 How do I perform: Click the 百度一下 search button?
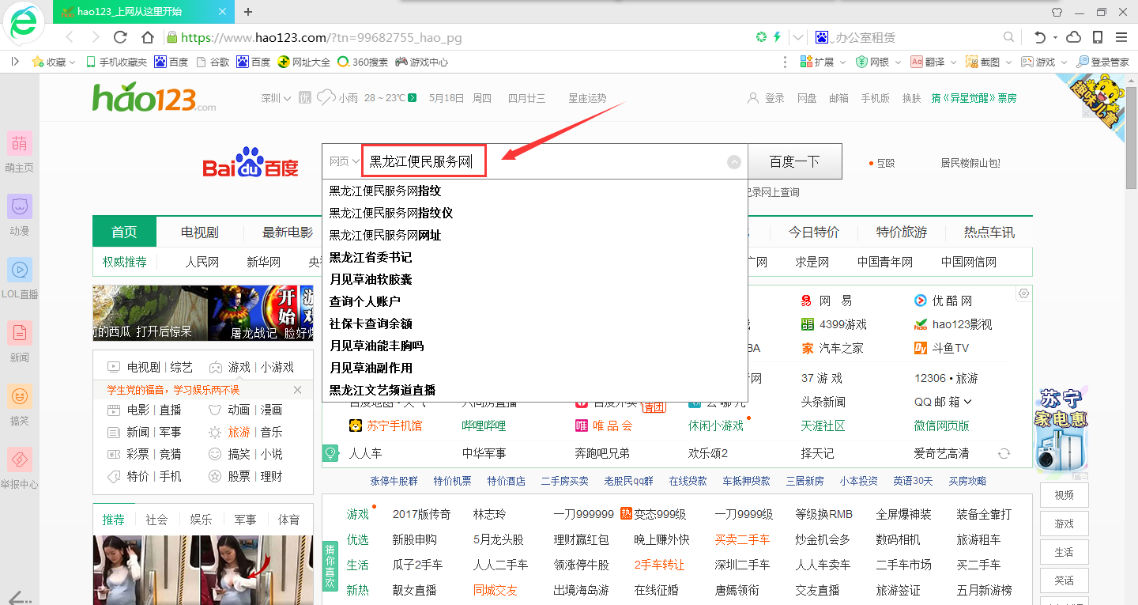[795, 161]
